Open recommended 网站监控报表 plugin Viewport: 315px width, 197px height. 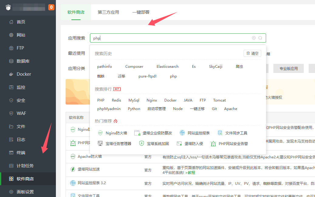[x=194, y=133]
